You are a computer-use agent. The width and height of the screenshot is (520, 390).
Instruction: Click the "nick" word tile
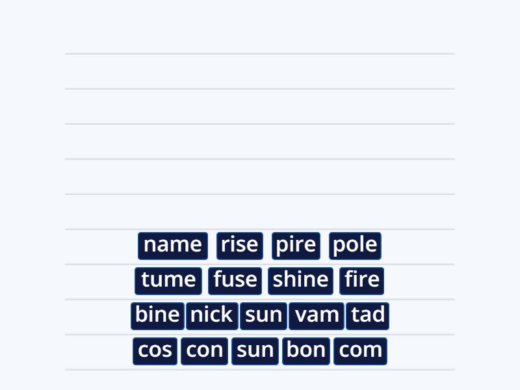[211, 315]
